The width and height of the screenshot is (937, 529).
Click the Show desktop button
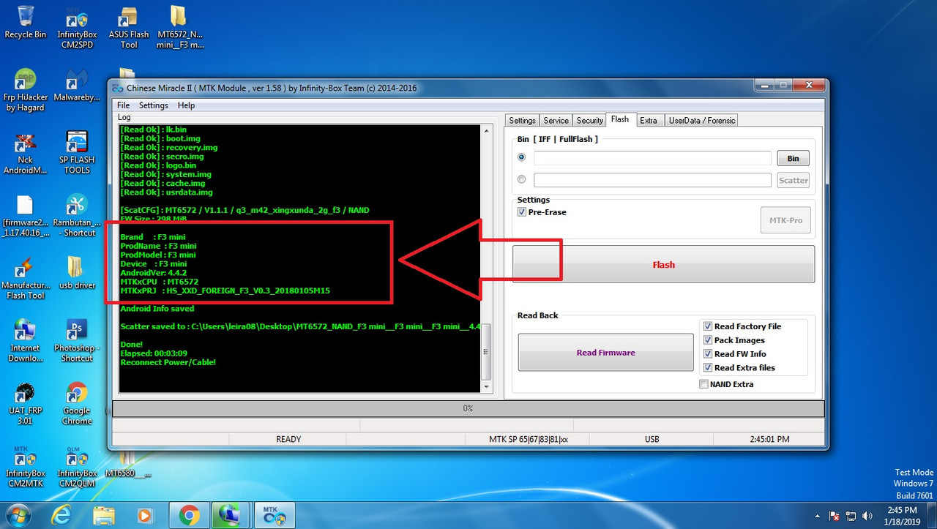932,516
